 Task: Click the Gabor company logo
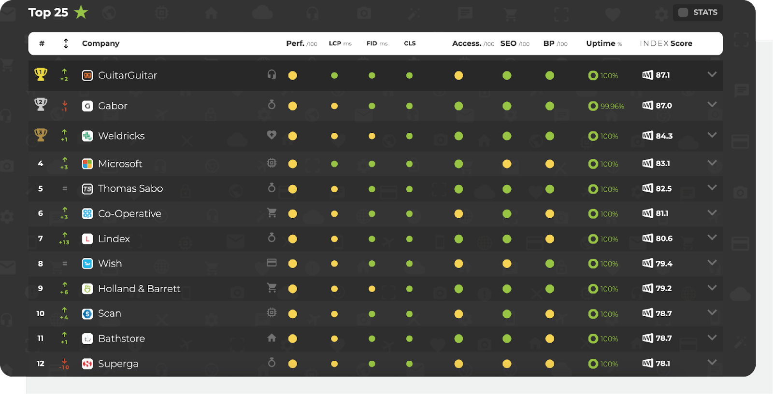click(87, 106)
